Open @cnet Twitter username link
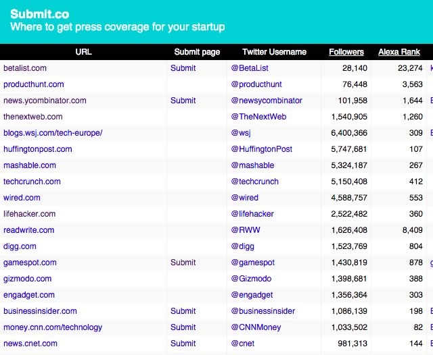The width and height of the screenshot is (433, 355). 242,344
